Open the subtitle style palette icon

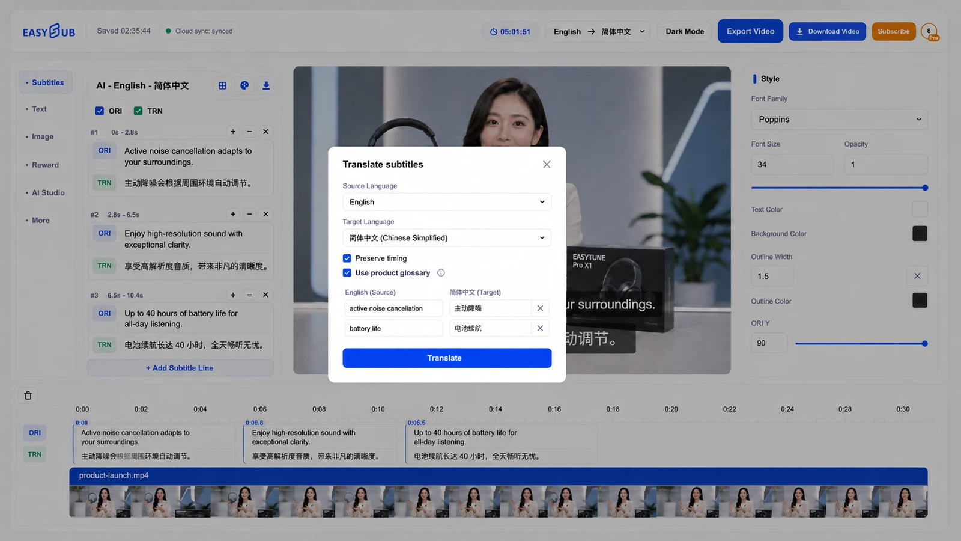tap(244, 85)
